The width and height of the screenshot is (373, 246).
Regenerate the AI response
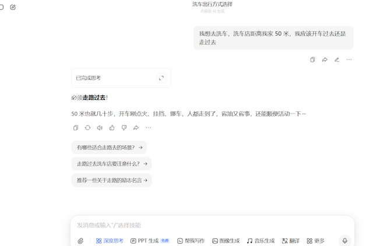point(87,128)
